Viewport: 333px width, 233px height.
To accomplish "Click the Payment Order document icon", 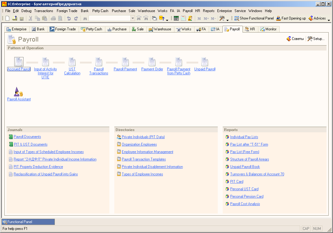I will click(152, 62).
